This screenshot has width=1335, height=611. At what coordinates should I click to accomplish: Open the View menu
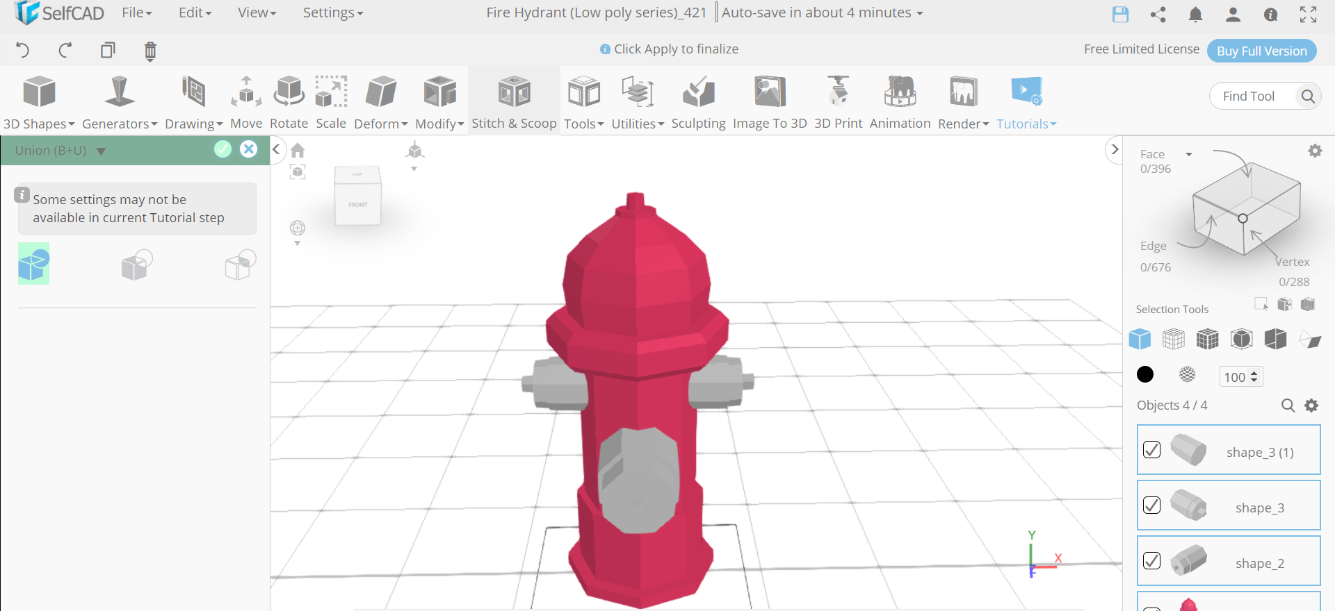click(x=257, y=12)
